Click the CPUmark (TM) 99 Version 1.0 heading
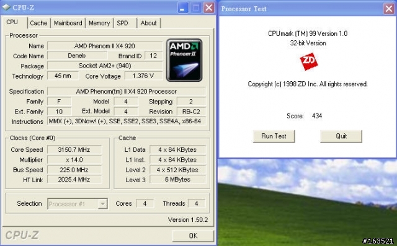Screen dimensions: 397x246 [x=308, y=33]
